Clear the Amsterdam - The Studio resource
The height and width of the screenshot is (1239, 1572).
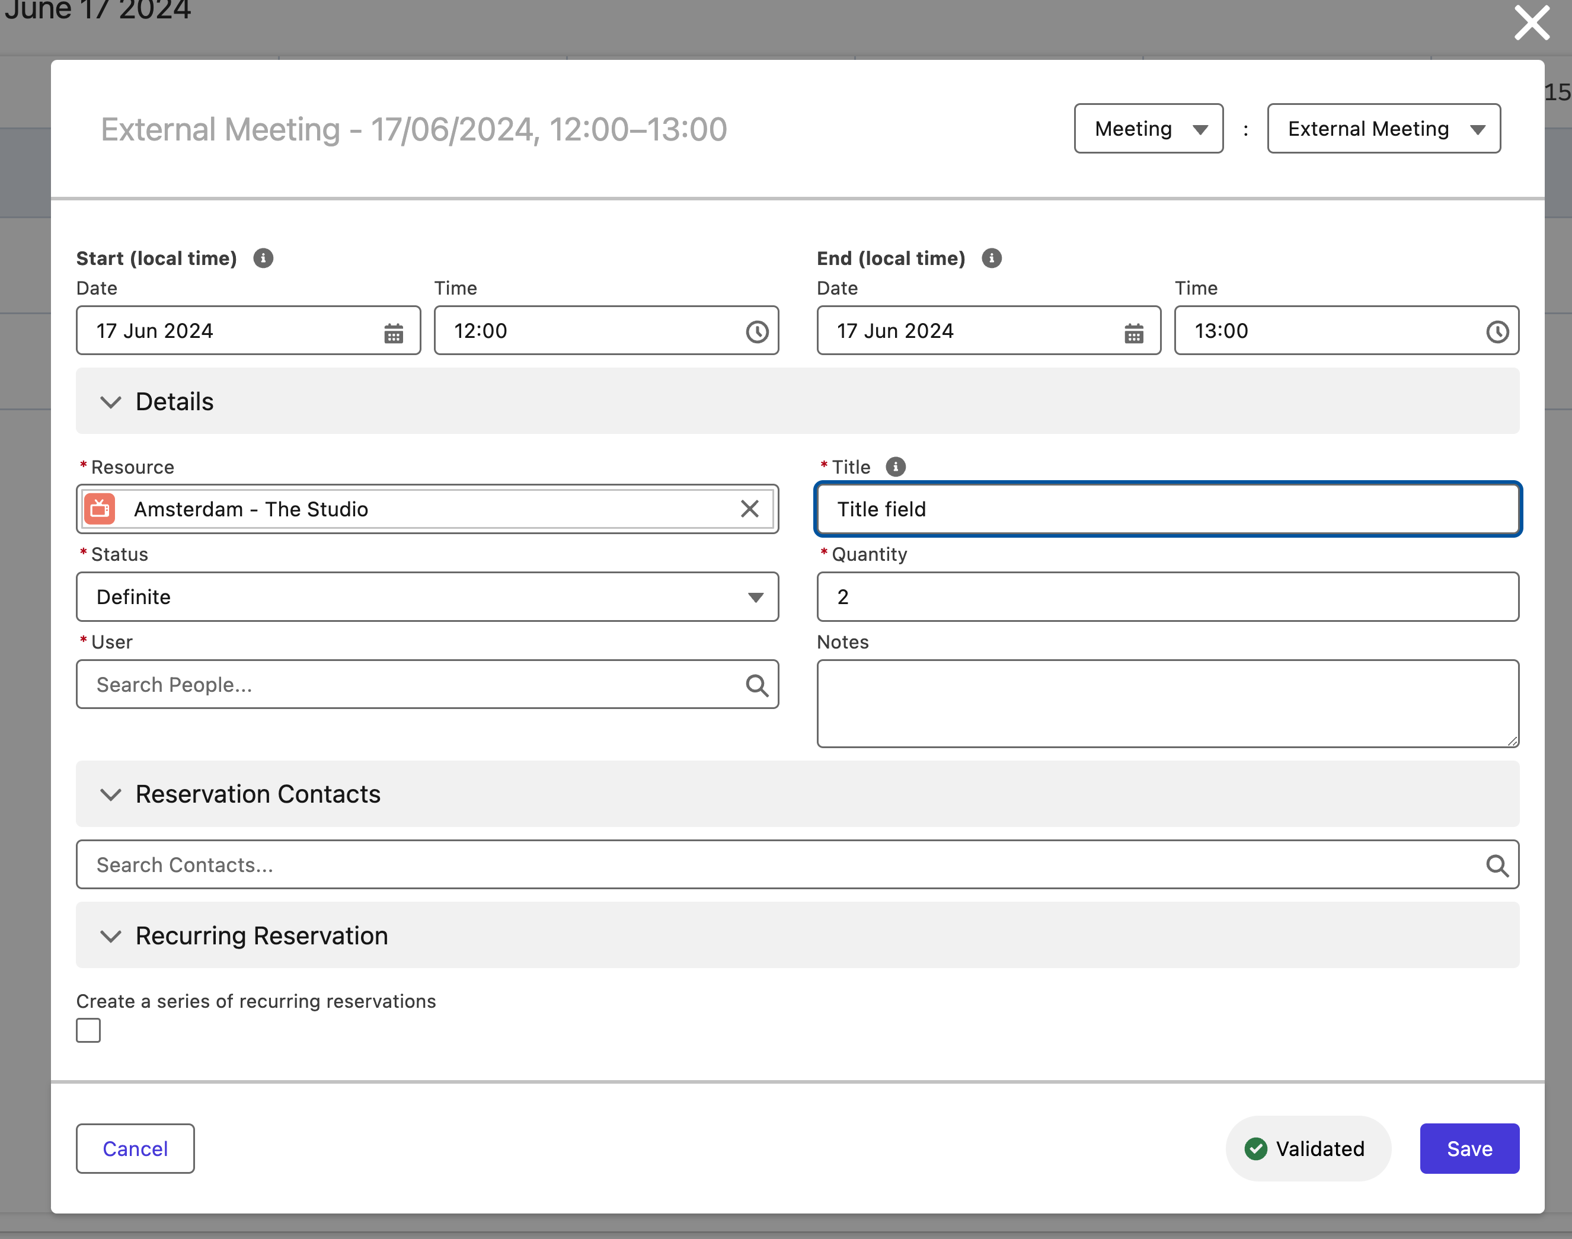(749, 509)
